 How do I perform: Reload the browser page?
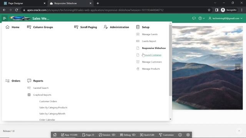click(17, 10)
